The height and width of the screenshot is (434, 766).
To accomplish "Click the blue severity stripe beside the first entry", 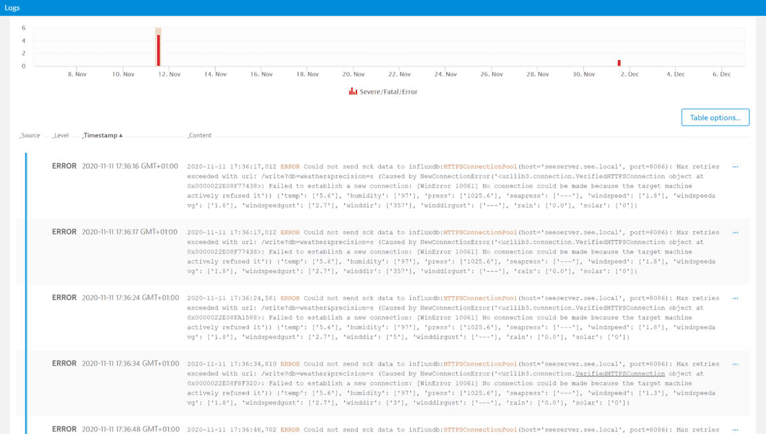I will (26, 185).
